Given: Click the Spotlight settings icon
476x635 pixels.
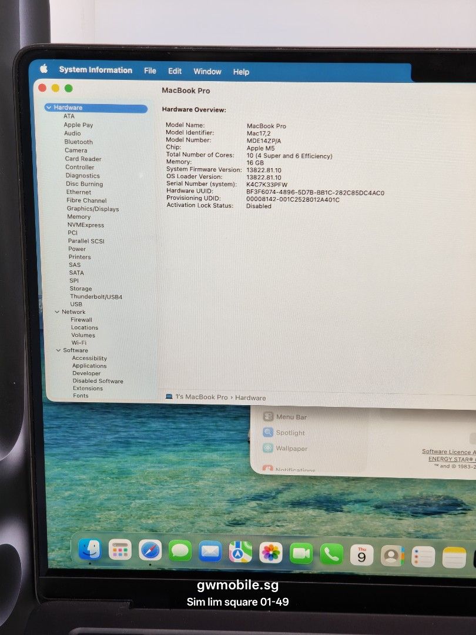Looking at the screenshot, I should pos(268,432).
